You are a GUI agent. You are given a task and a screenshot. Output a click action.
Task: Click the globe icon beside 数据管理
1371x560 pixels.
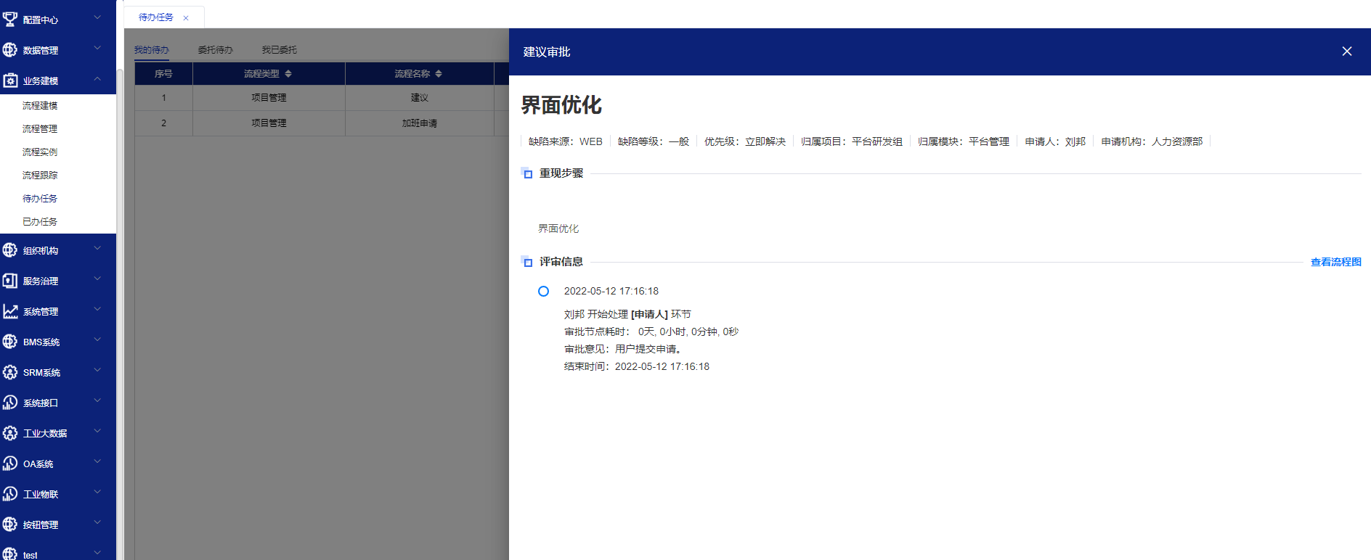pos(10,50)
